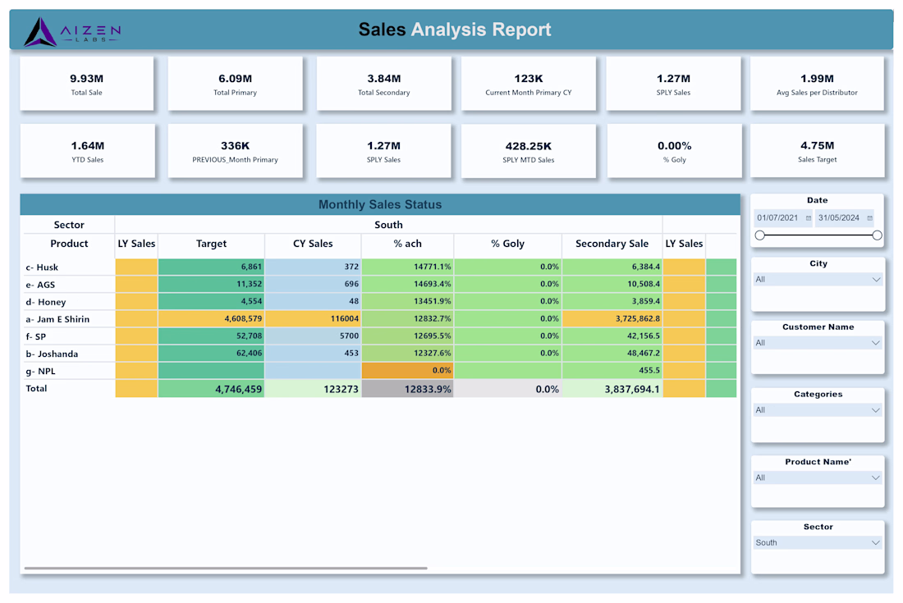Click the Monthly Sales Status table title

380,205
